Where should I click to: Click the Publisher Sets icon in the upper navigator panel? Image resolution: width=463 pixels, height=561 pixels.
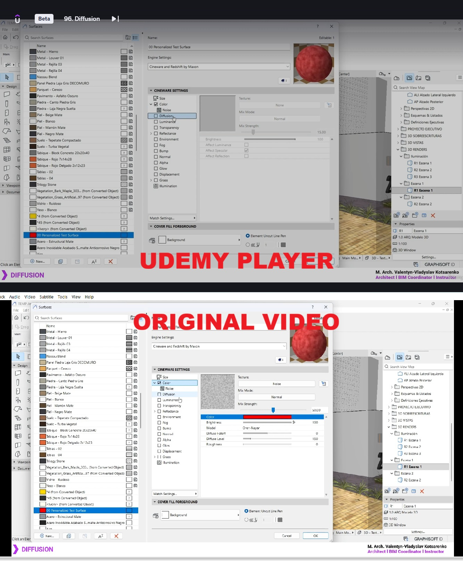[x=428, y=78]
